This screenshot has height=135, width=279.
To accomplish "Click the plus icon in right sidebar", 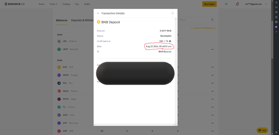I will (276, 32).
